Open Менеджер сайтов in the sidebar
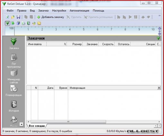 click(x=14, y=76)
